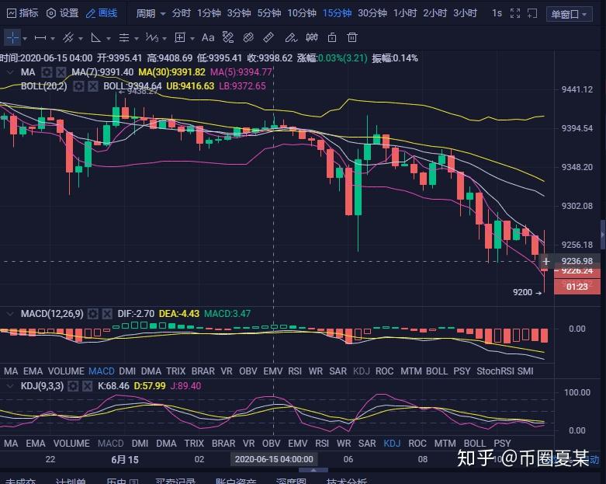Open the 单窗口 window layout dropdown
606x484 pixels.
click(569, 14)
